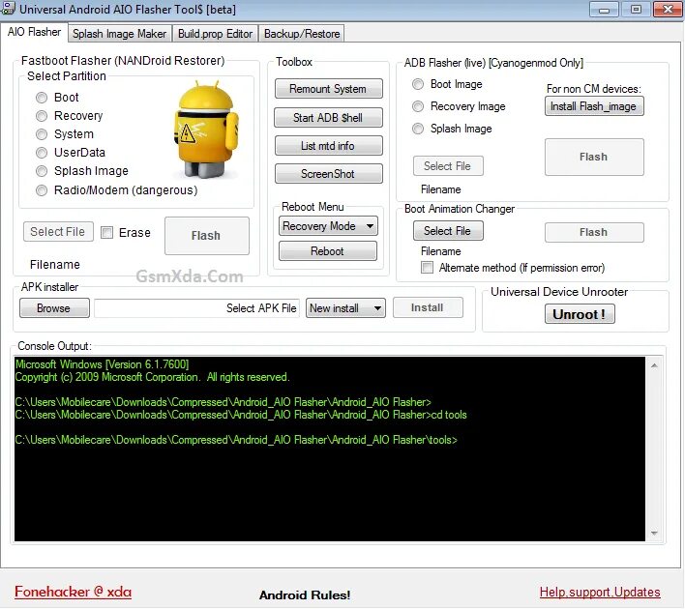The width and height of the screenshot is (685, 609).
Task: Click Select File in Fastboot Flasher
Action: [x=58, y=231]
